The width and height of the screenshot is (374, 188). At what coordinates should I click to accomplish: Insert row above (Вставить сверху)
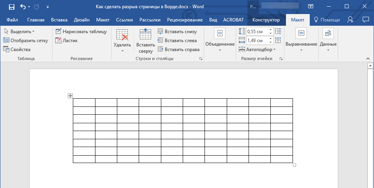click(145, 41)
